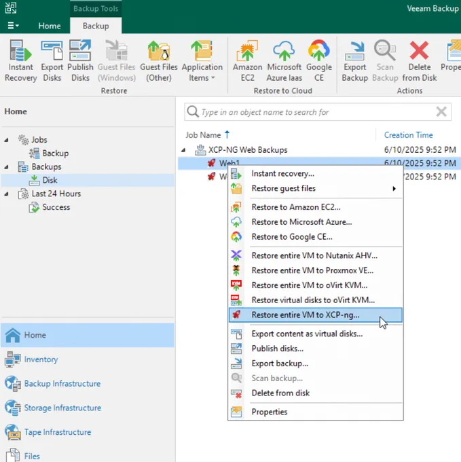Screen dimensions: 461x462
Task: Choose Restore to Google CE... menu item
Action: tap(315, 237)
